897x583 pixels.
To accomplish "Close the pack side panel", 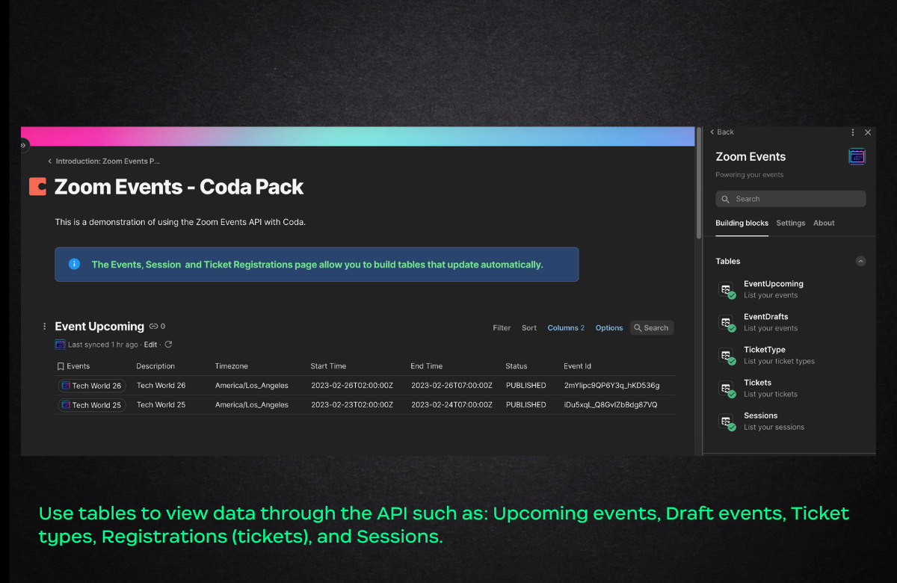I will point(868,132).
